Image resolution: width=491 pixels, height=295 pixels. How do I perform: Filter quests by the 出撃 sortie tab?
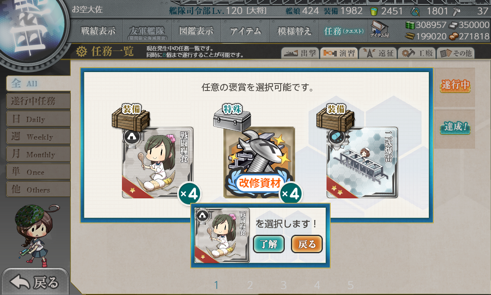coord(300,53)
